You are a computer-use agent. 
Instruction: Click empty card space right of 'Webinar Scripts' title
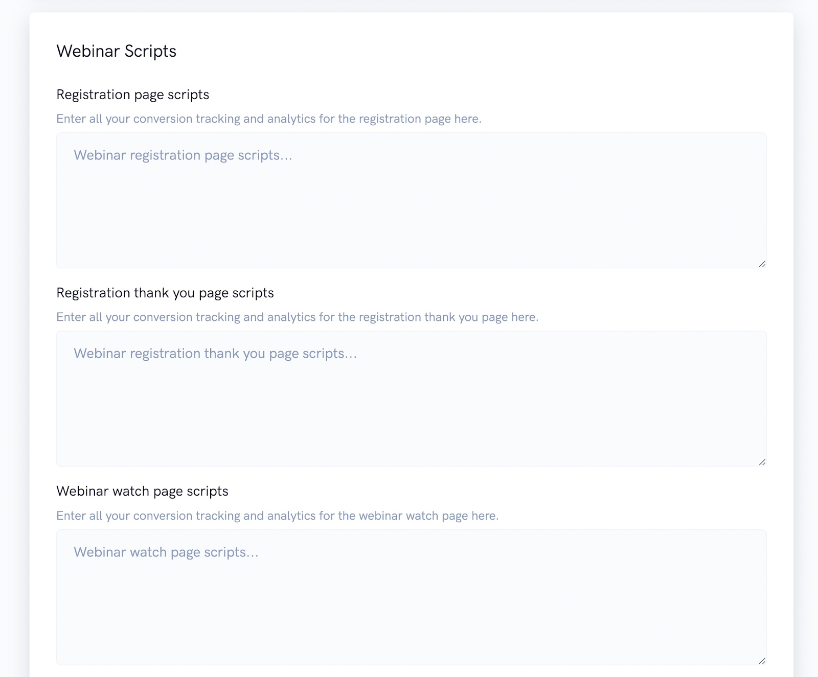[x=460, y=51]
